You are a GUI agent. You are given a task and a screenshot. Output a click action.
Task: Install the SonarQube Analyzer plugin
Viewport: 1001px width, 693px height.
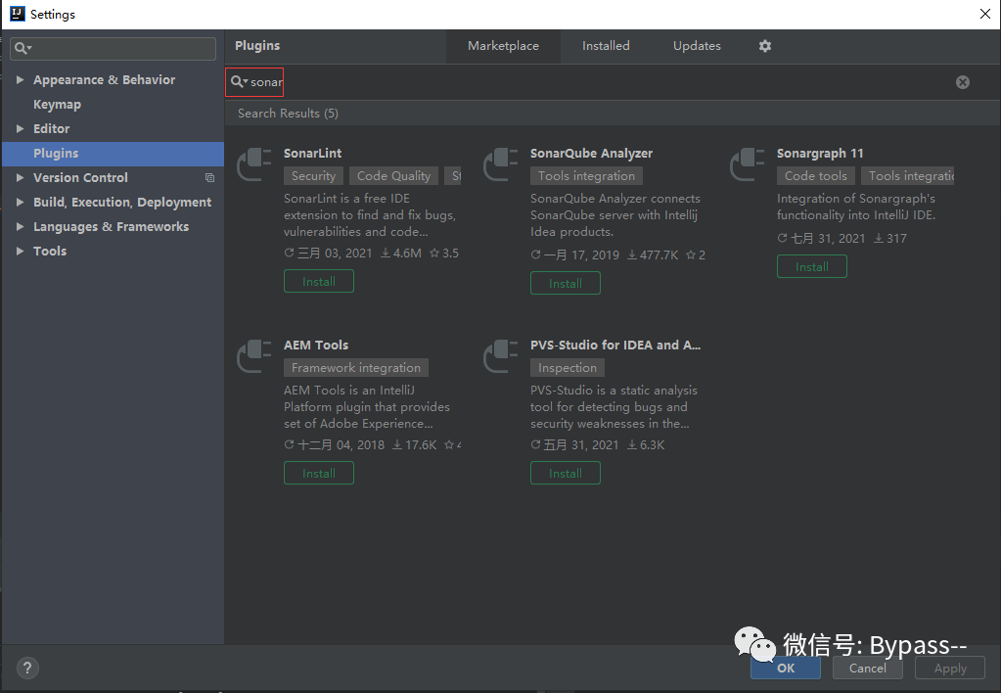pyautogui.click(x=565, y=284)
